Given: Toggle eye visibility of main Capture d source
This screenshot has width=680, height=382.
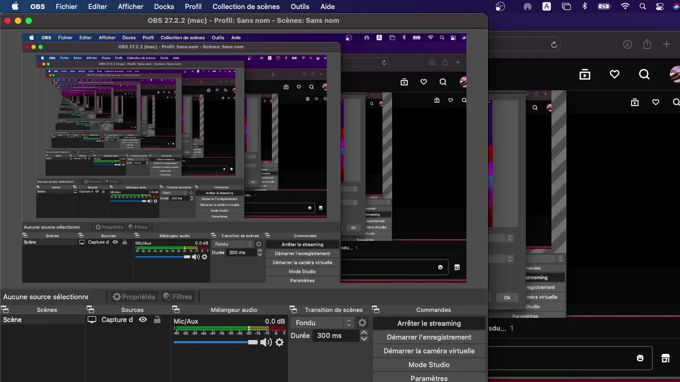Looking at the screenshot, I should [143, 320].
